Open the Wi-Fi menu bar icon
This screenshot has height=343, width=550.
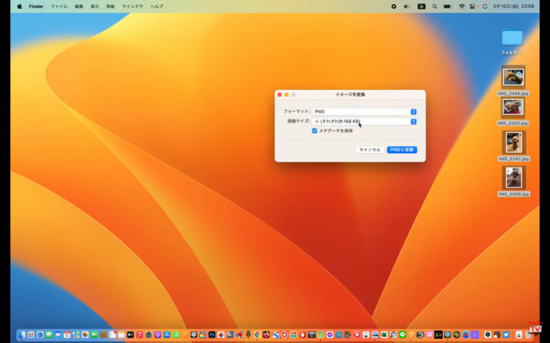pos(462,6)
